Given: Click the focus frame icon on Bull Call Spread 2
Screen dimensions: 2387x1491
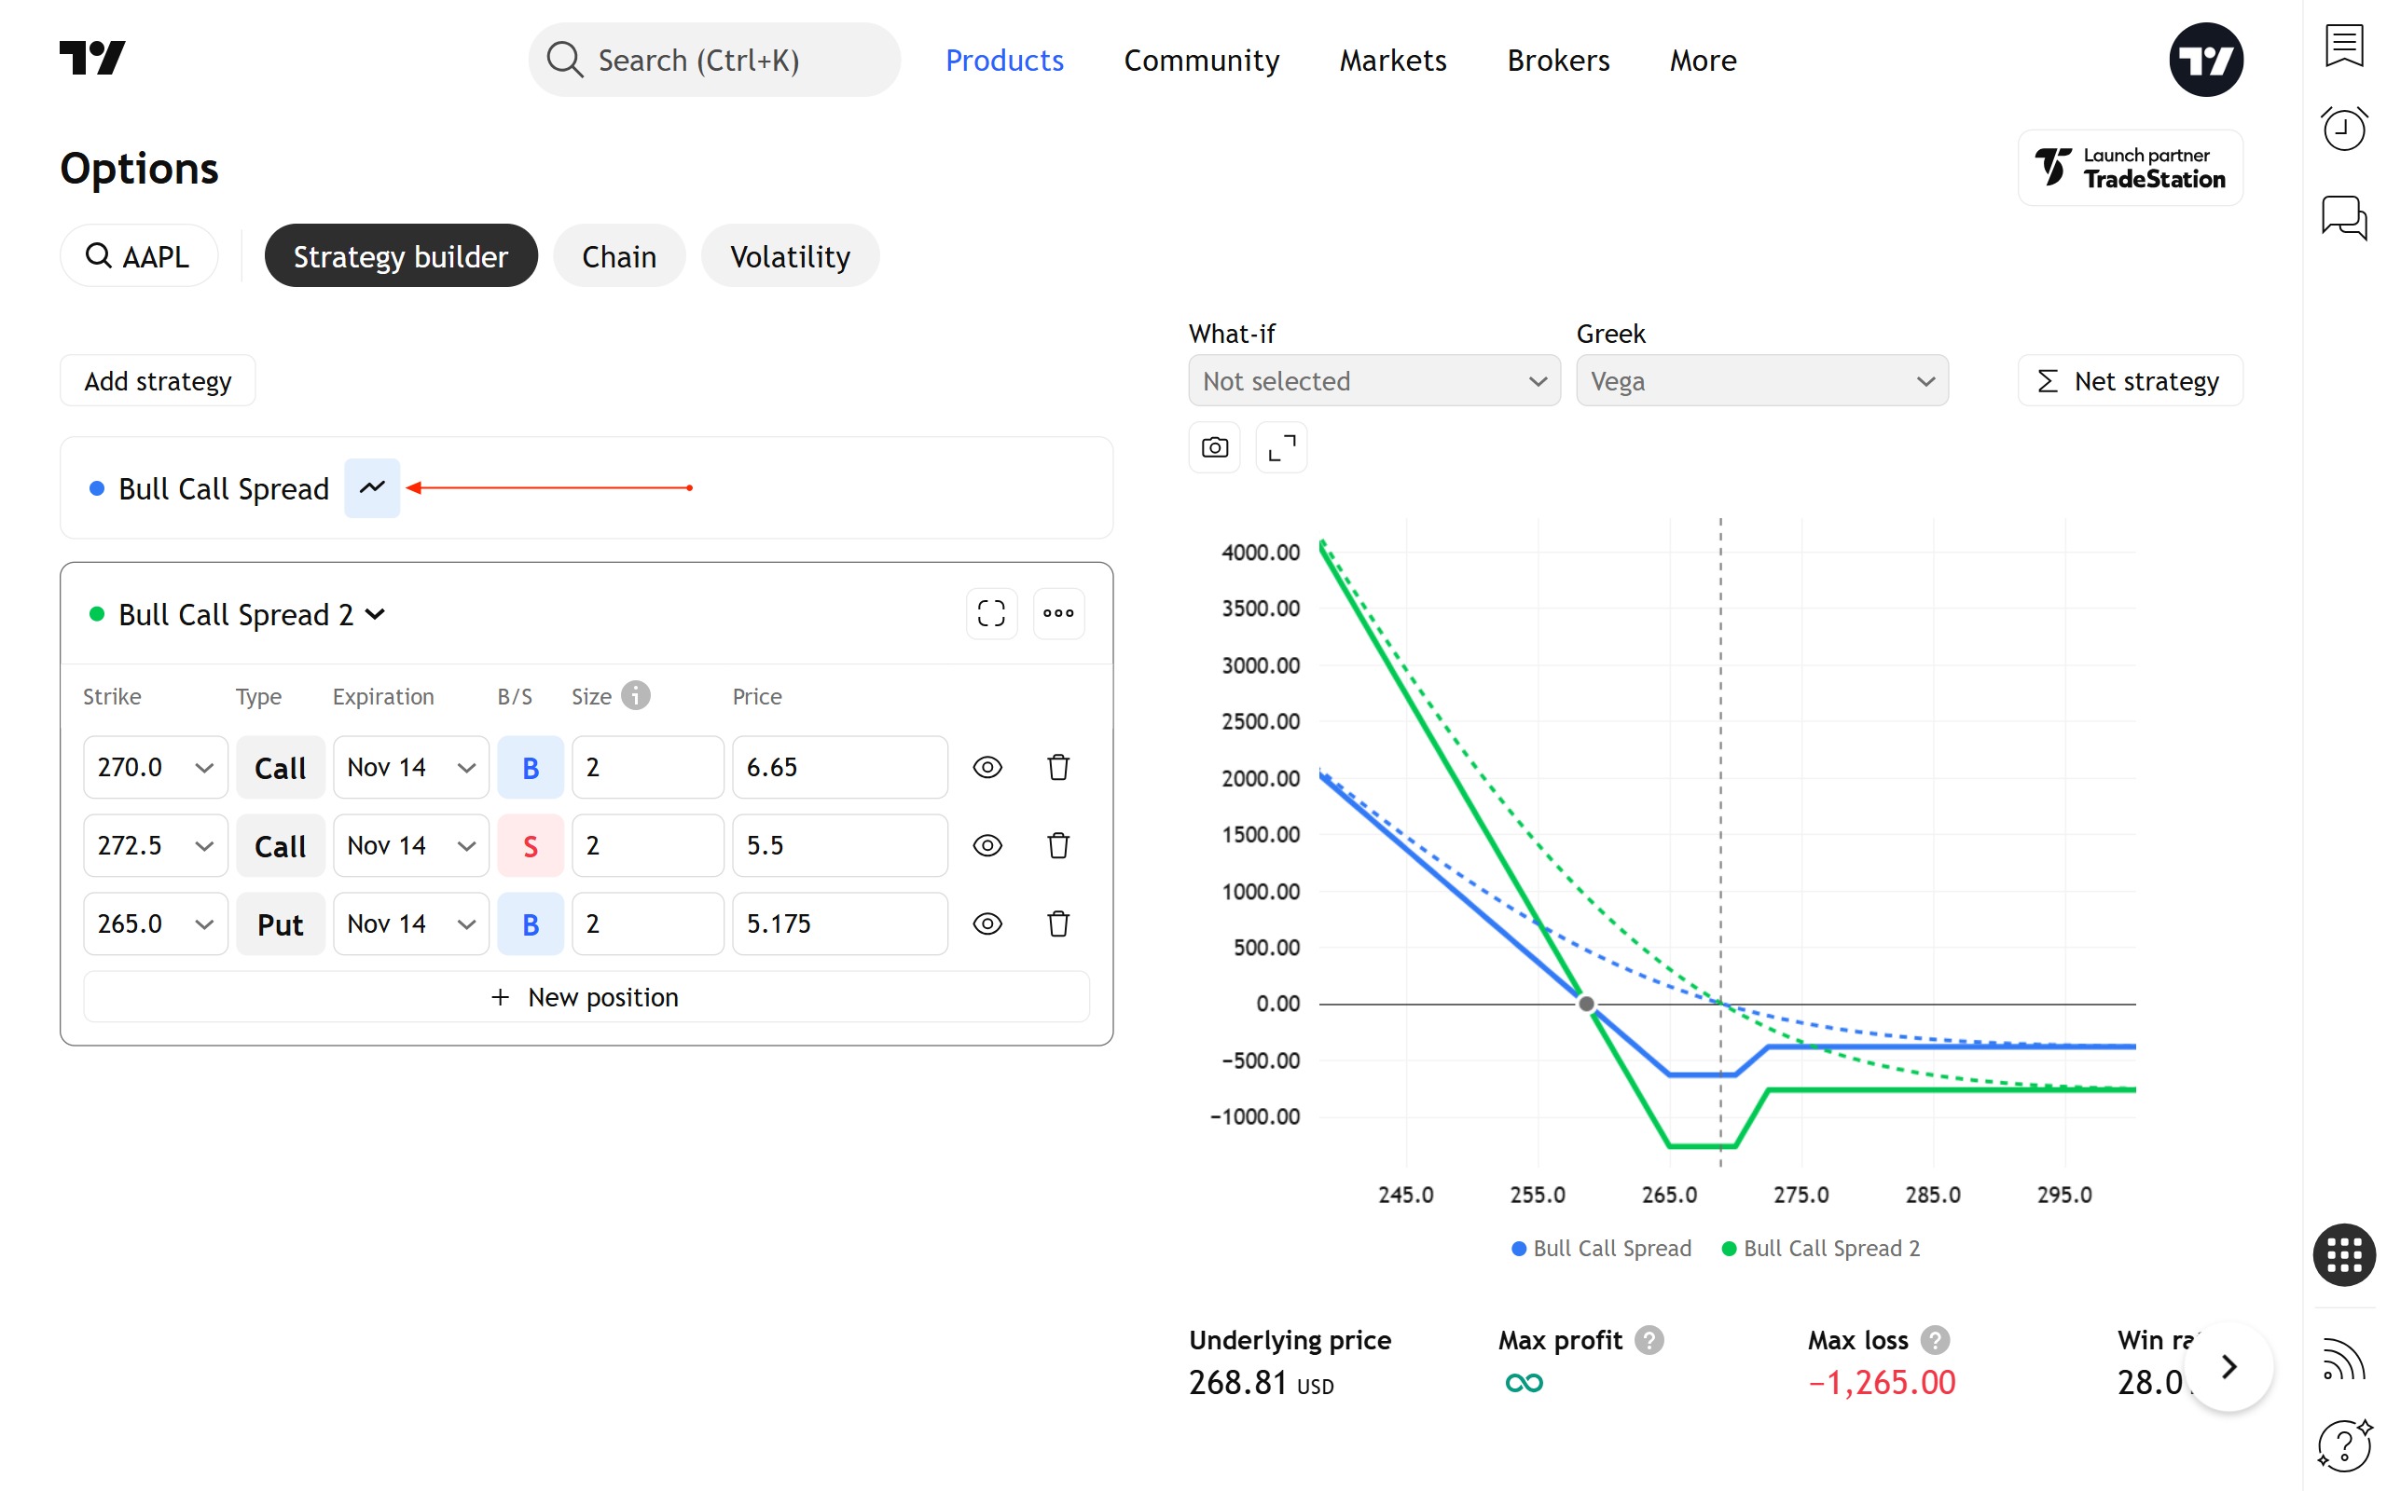Looking at the screenshot, I should pos(991,613).
